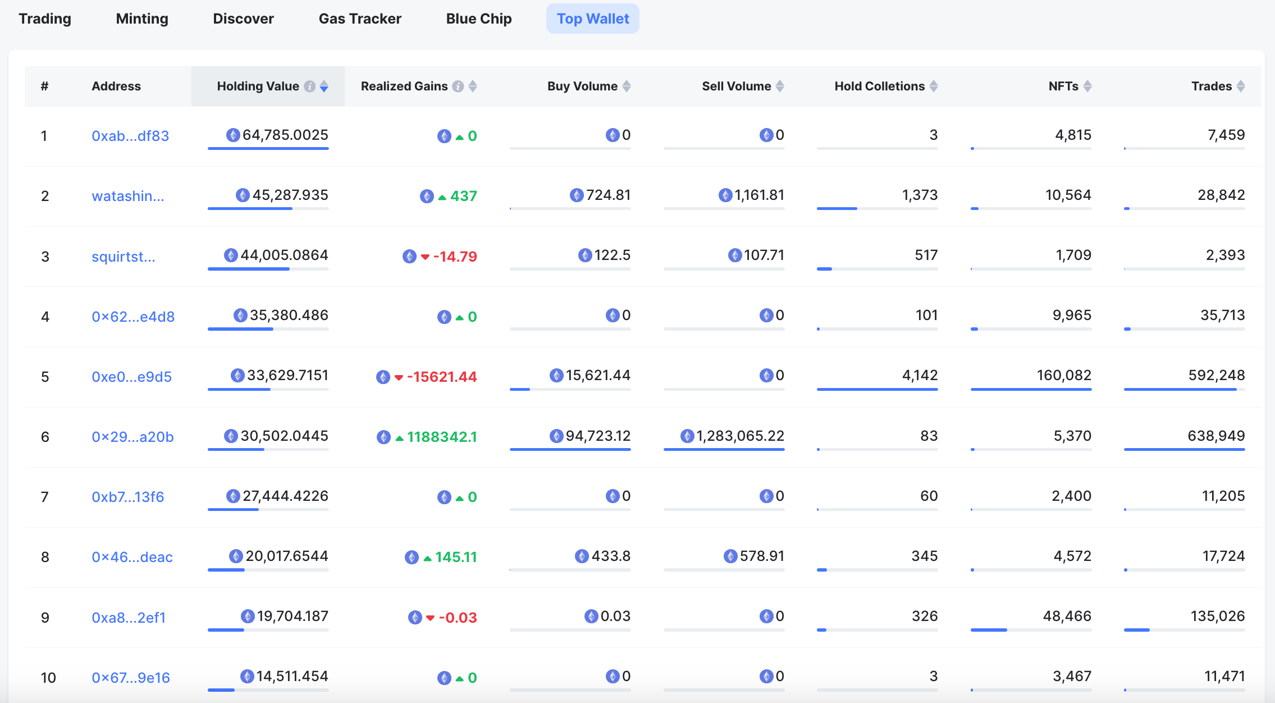Switch to the Minting tab
This screenshot has height=703, width=1275.
142,19
